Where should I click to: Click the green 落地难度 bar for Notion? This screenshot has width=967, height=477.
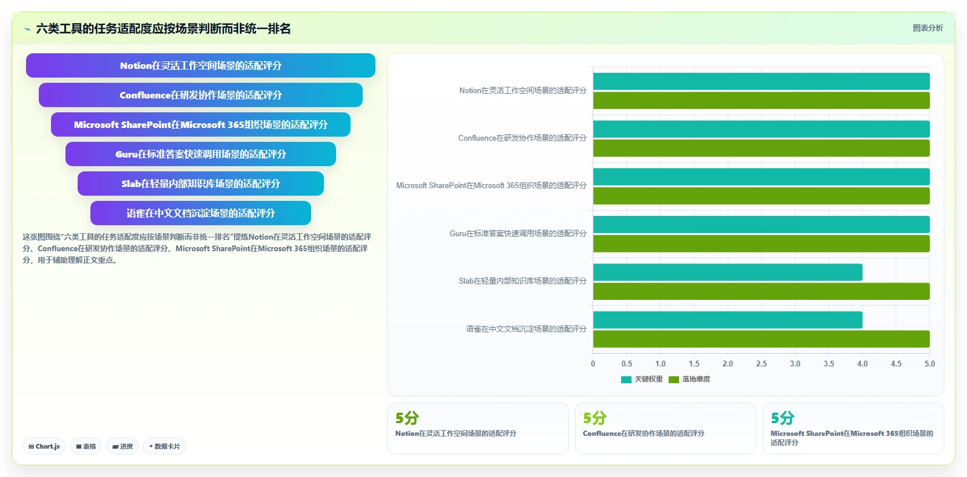click(x=761, y=100)
